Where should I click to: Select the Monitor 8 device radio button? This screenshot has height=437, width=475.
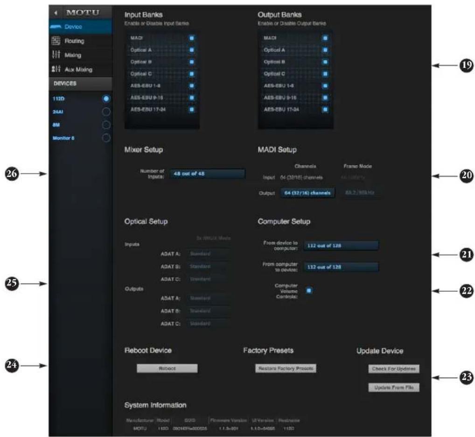click(x=106, y=138)
